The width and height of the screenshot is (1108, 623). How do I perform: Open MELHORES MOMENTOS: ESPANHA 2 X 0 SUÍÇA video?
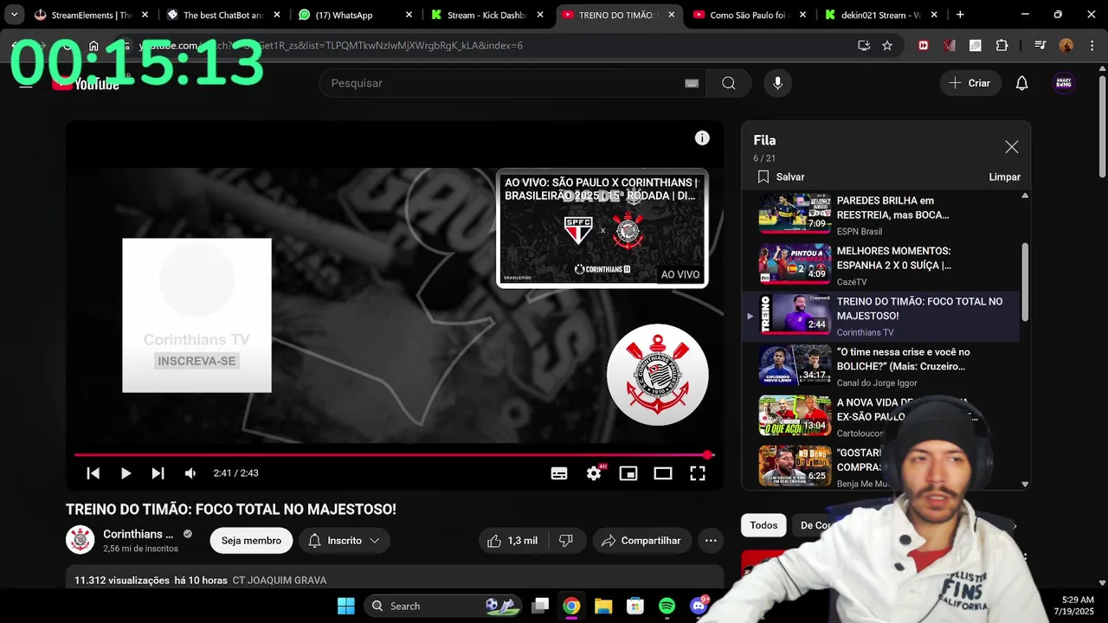pos(880,265)
